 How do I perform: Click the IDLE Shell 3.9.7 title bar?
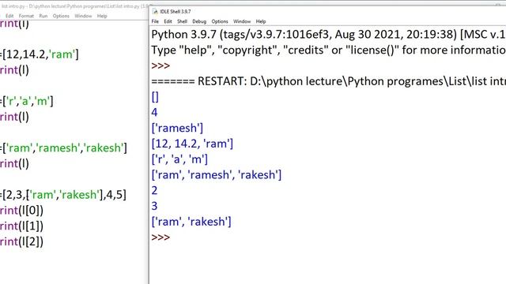pos(327,12)
